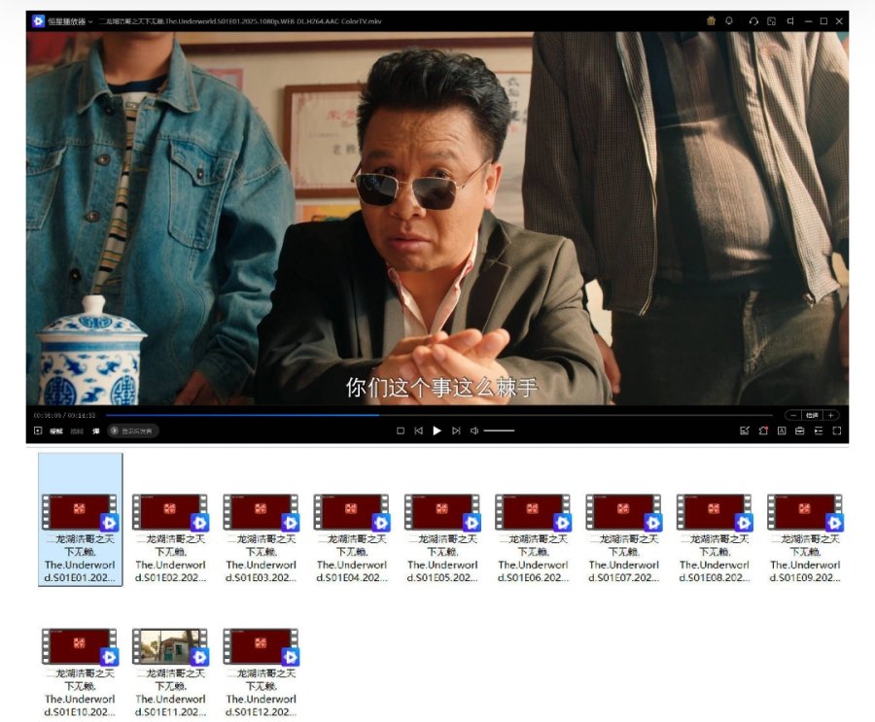The height and width of the screenshot is (722, 875).
Task: Click the microphone icon in the title bar
Action: click(x=729, y=20)
